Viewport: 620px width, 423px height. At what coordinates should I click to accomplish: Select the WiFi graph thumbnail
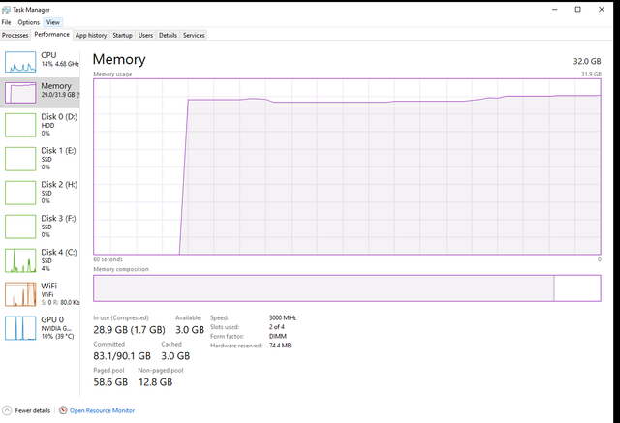(20, 294)
